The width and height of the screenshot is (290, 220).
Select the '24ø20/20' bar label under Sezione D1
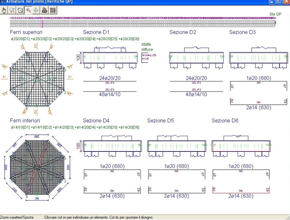(x=110, y=78)
